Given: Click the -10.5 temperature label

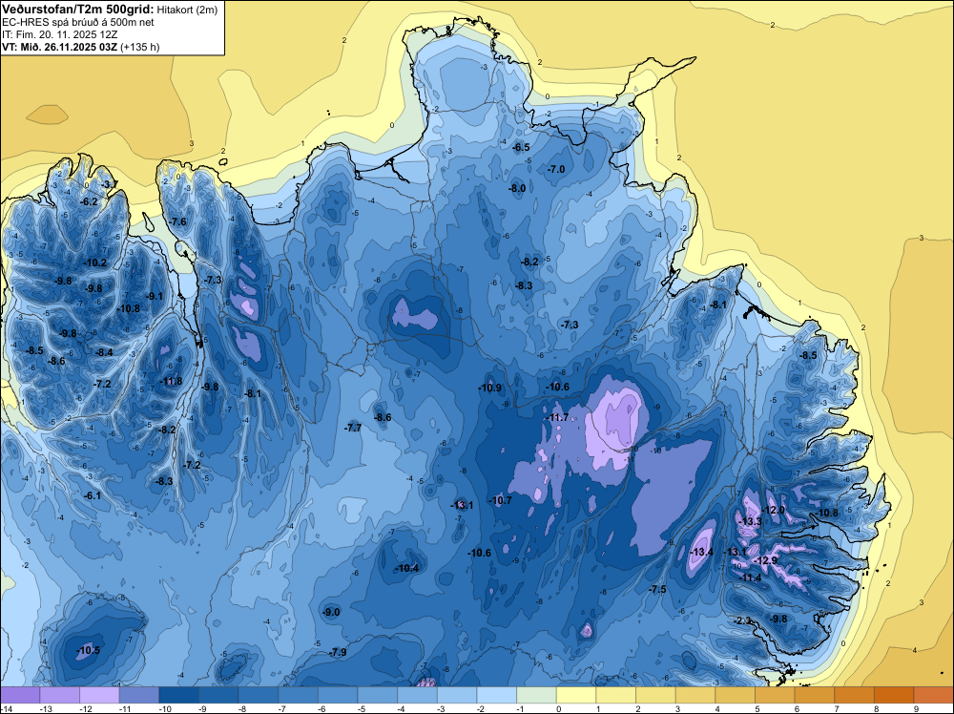Looking at the screenshot, I should (x=88, y=651).
